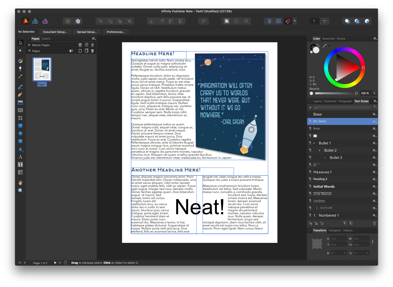Select the Color Picker eyedropper tool in the left toolbar
Viewport: 393px width, 287px height.
tap(20, 76)
